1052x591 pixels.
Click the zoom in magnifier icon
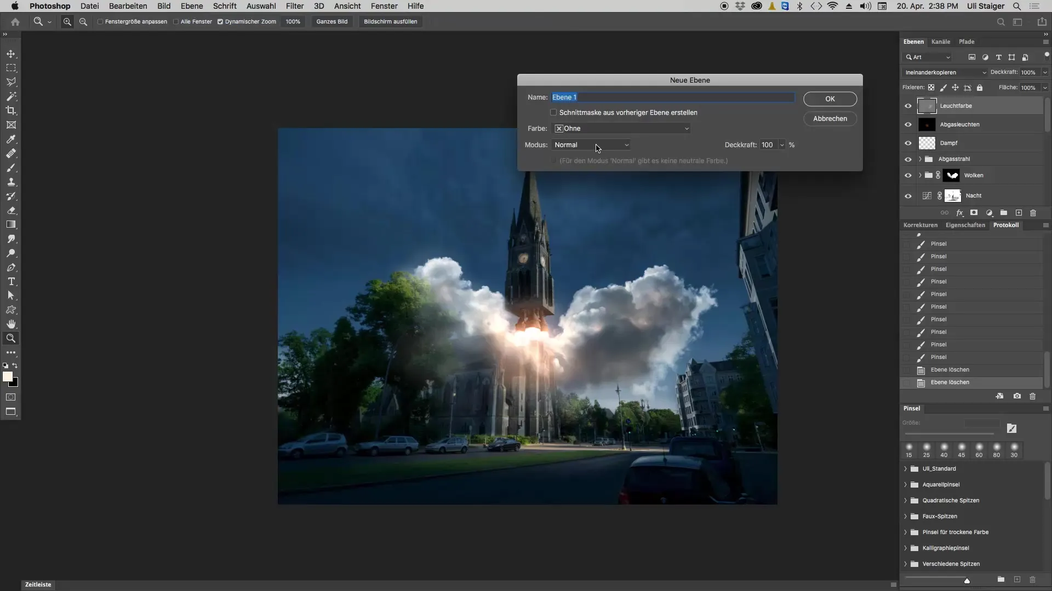pos(67,22)
